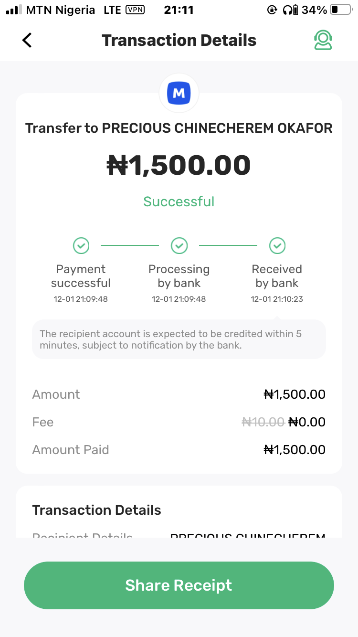358x637 pixels.
Task: Tap the Payment successful checkmark icon
Action: pyautogui.click(x=81, y=246)
